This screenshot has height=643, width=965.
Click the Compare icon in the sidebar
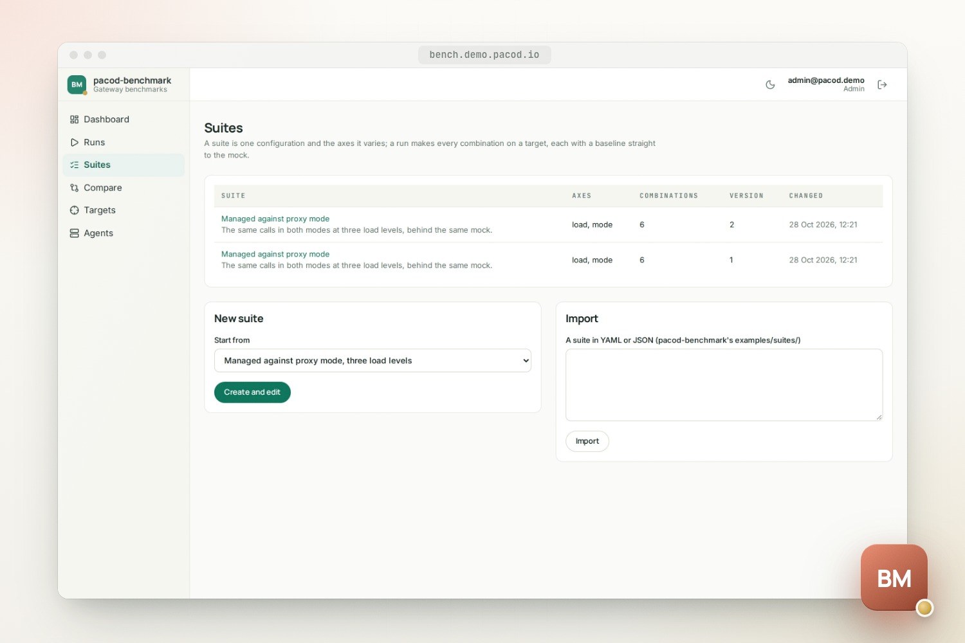pyautogui.click(x=74, y=188)
